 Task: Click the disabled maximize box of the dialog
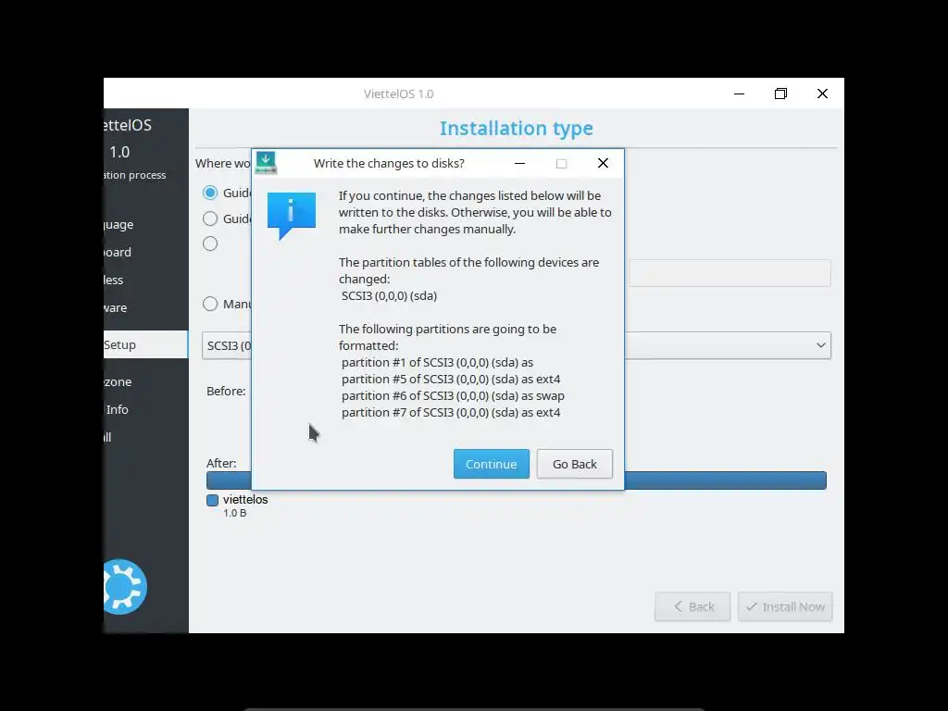click(561, 163)
